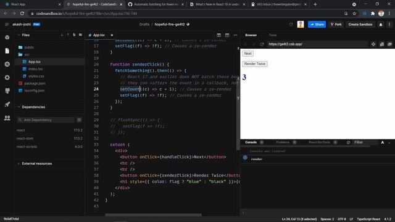Image resolution: width=395 pixels, height=222 pixels.
Task: Expand the public folder
Action: coord(29,47)
